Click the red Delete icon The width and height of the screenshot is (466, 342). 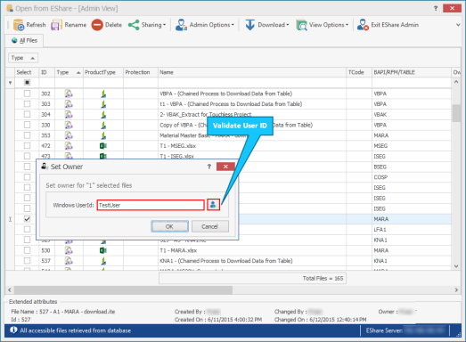(x=97, y=25)
